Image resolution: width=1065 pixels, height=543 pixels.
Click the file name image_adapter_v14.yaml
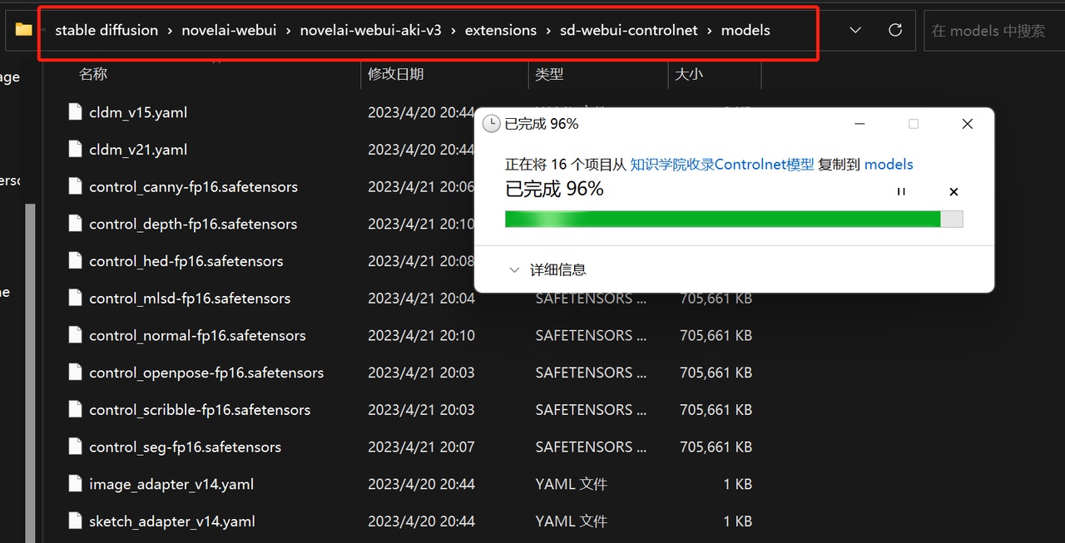(171, 484)
